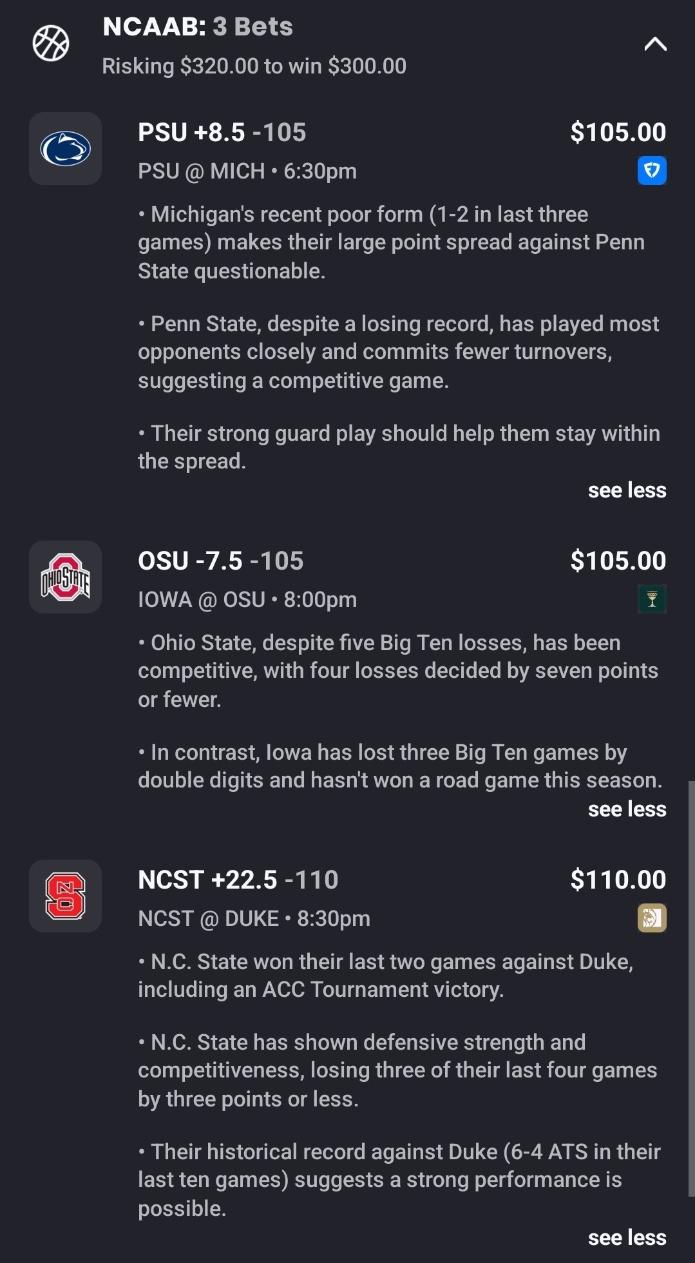
Task: Click the vertical scrollbar on the right
Action: tap(691, 986)
